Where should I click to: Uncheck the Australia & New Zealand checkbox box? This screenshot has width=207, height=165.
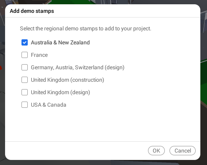[25, 42]
